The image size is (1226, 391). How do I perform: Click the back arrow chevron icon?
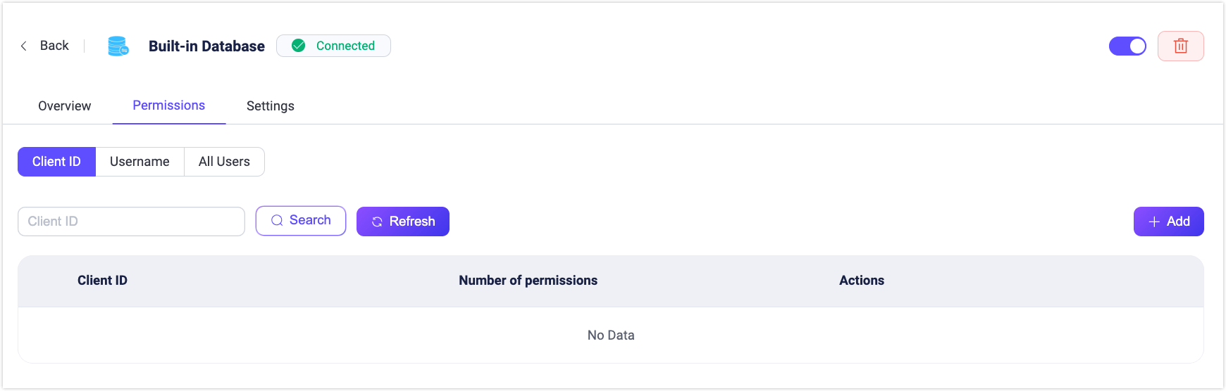pyautogui.click(x=24, y=46)
